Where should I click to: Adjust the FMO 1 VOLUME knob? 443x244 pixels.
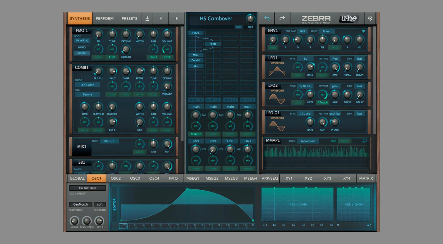coord(167,34)
